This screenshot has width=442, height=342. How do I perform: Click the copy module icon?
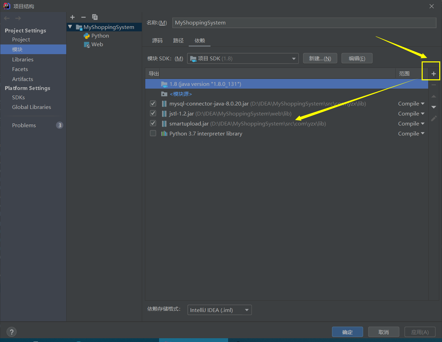[x=95, y=17]
